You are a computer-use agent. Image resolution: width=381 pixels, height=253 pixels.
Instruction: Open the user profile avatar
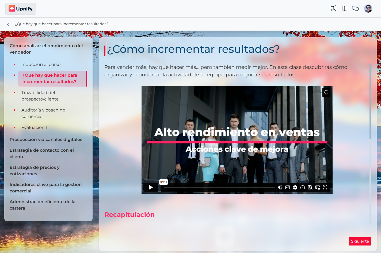pos(368,9)
